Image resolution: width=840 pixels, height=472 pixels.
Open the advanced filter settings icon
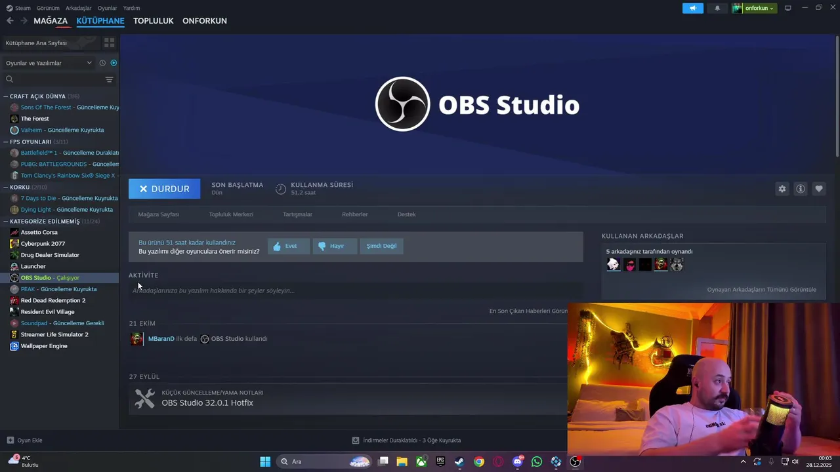(x=110, y=79)
